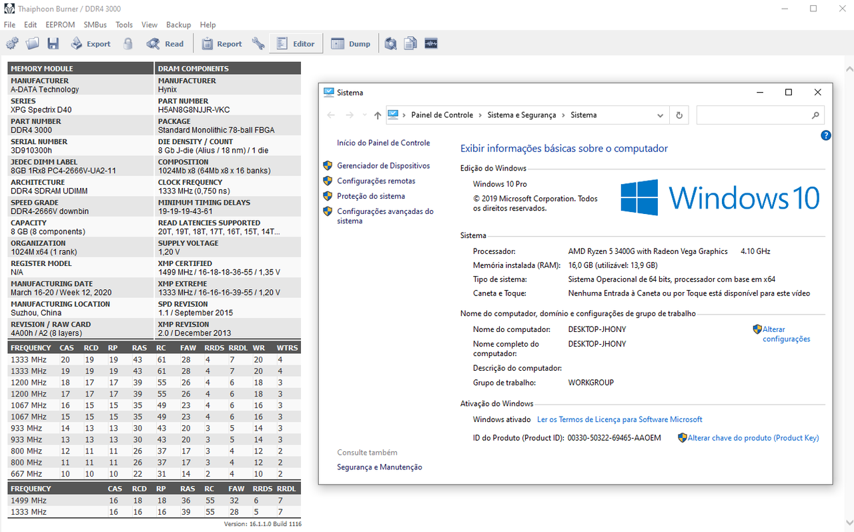Image resolution: width=854 pixels, height=532 pixels.
Task: Click Alterar configurações link
Action: [x=786, y=334]
